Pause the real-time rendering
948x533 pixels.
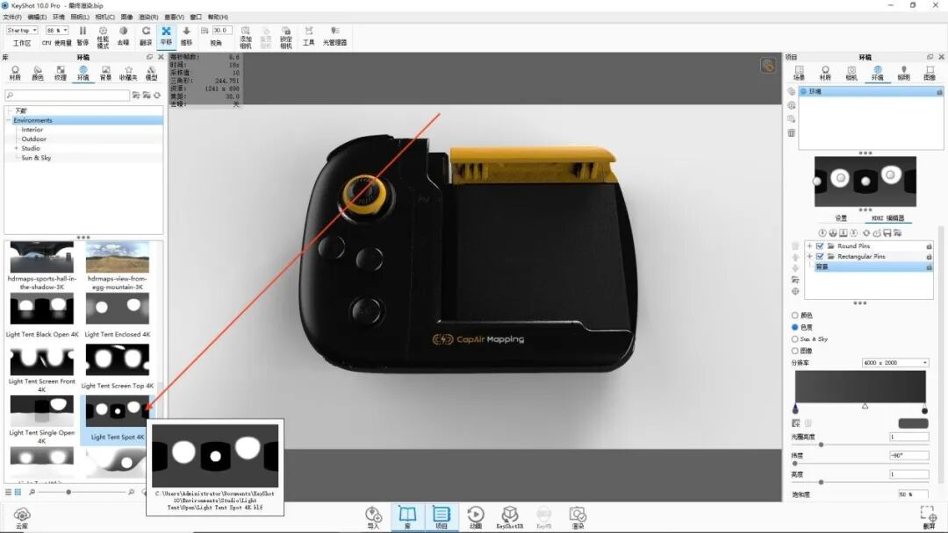(x=83, y=35)
